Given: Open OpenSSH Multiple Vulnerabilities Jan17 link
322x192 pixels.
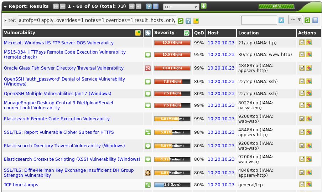Looking at the screenshot, I should (57, 94).
